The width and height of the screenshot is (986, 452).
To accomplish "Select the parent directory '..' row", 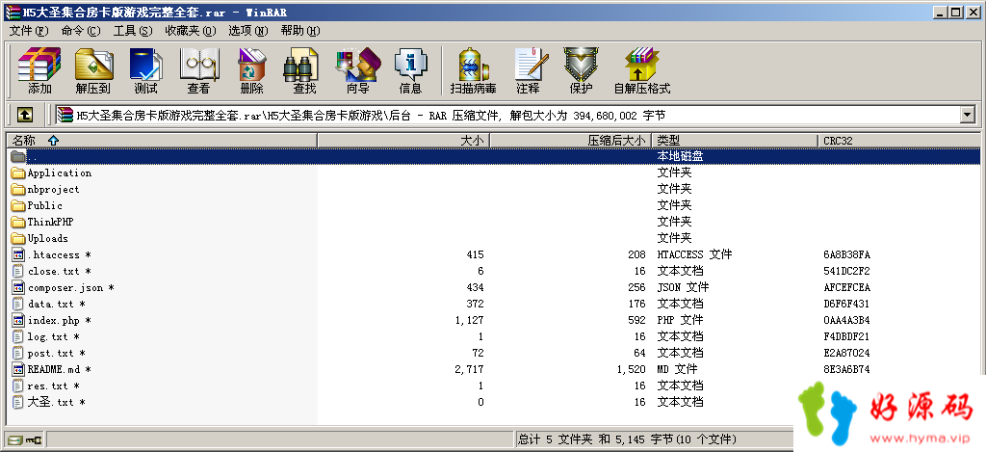I will 494,156.
